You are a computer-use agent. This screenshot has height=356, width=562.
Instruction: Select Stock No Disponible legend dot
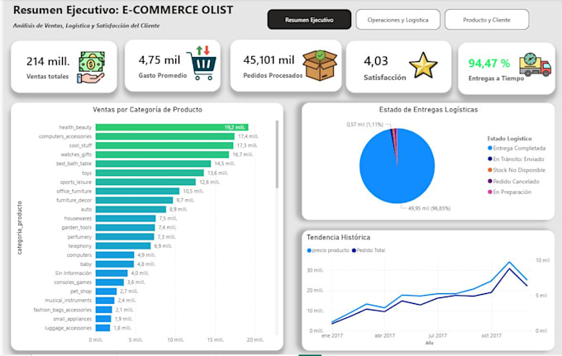pyautogui.click(x=489, y=170)
